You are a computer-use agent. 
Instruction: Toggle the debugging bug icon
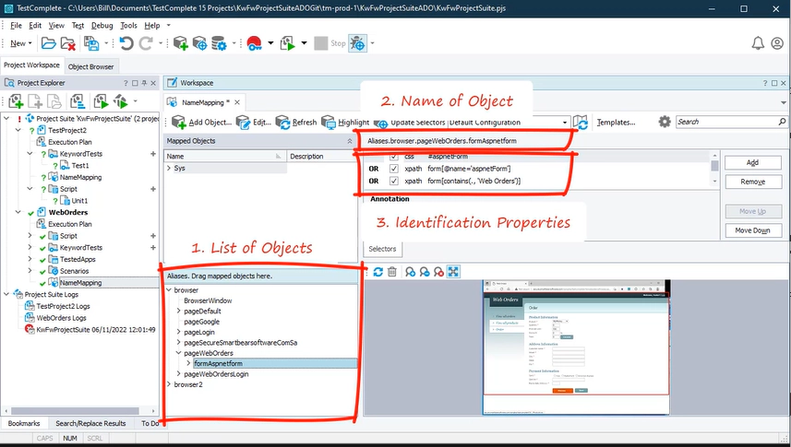coord(358,43)
